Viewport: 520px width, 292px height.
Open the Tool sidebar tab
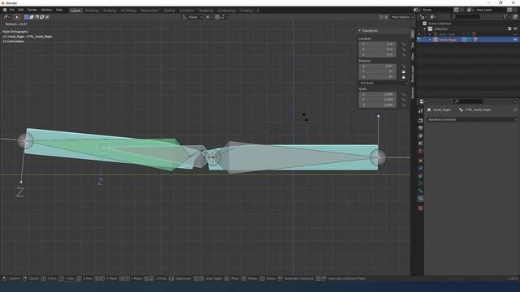tap(413, 45)
